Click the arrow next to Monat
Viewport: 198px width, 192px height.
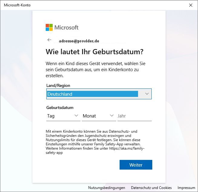click(x=112, y=116)
